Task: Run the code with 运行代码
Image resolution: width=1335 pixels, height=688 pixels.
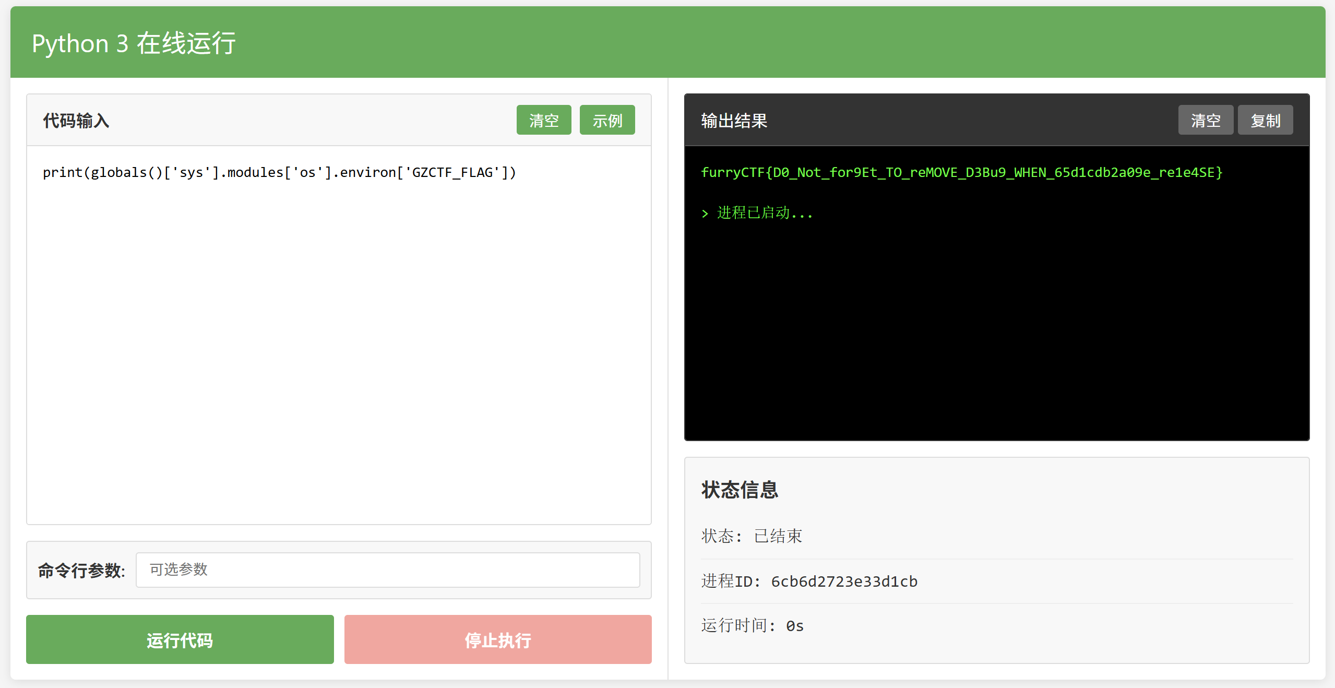Action: click(x=180, y=639)
